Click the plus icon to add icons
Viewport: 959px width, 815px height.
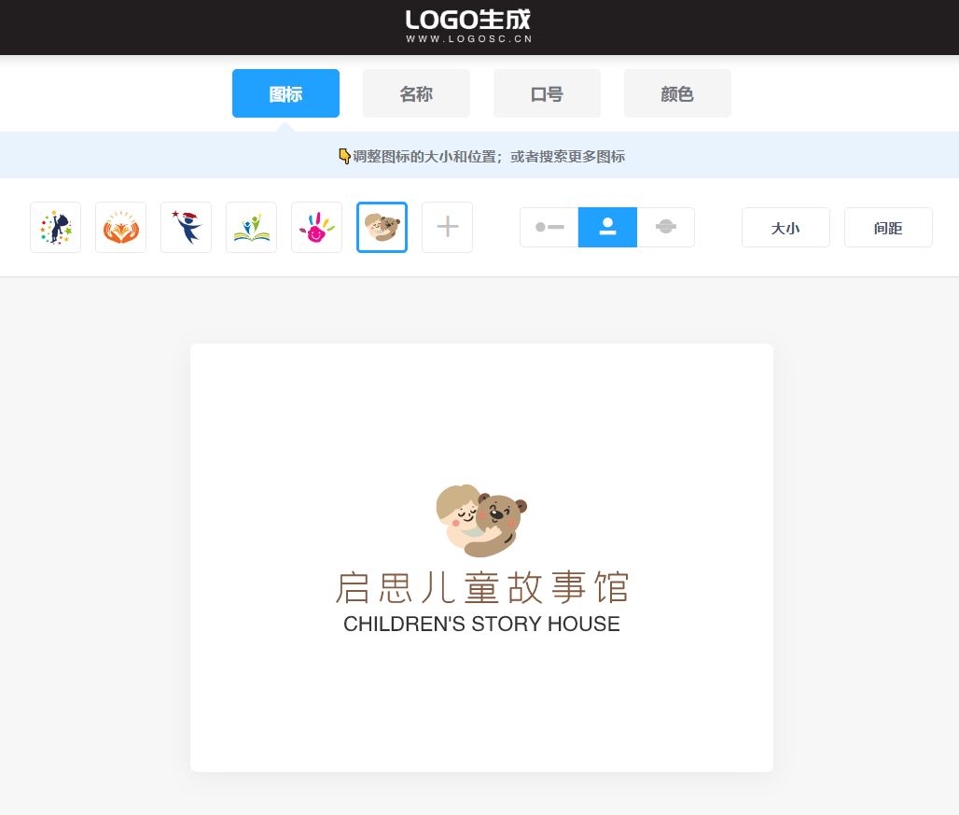[447, 227]
